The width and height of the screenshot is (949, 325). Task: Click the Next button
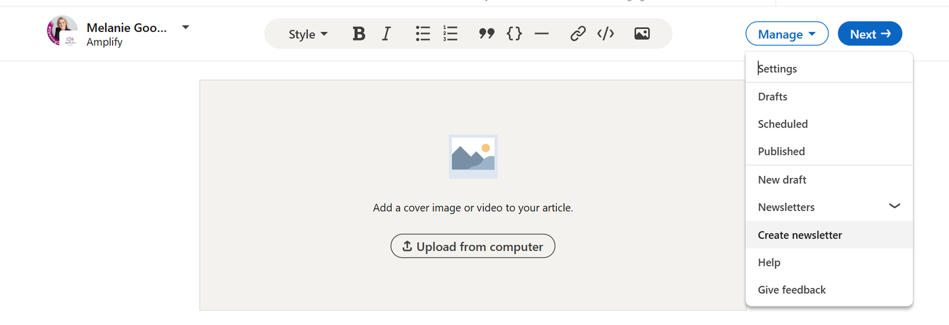[870, 34]
